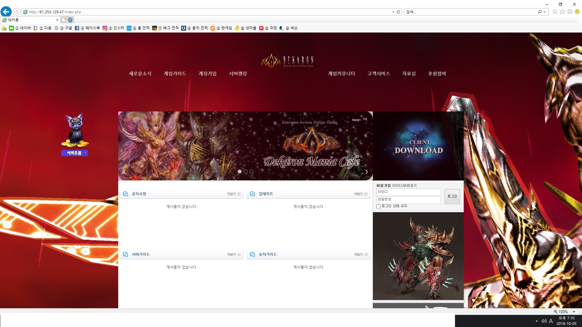Screen dimensions: 582x327
Task: Open the browser home icon
Action: (555, 12)
